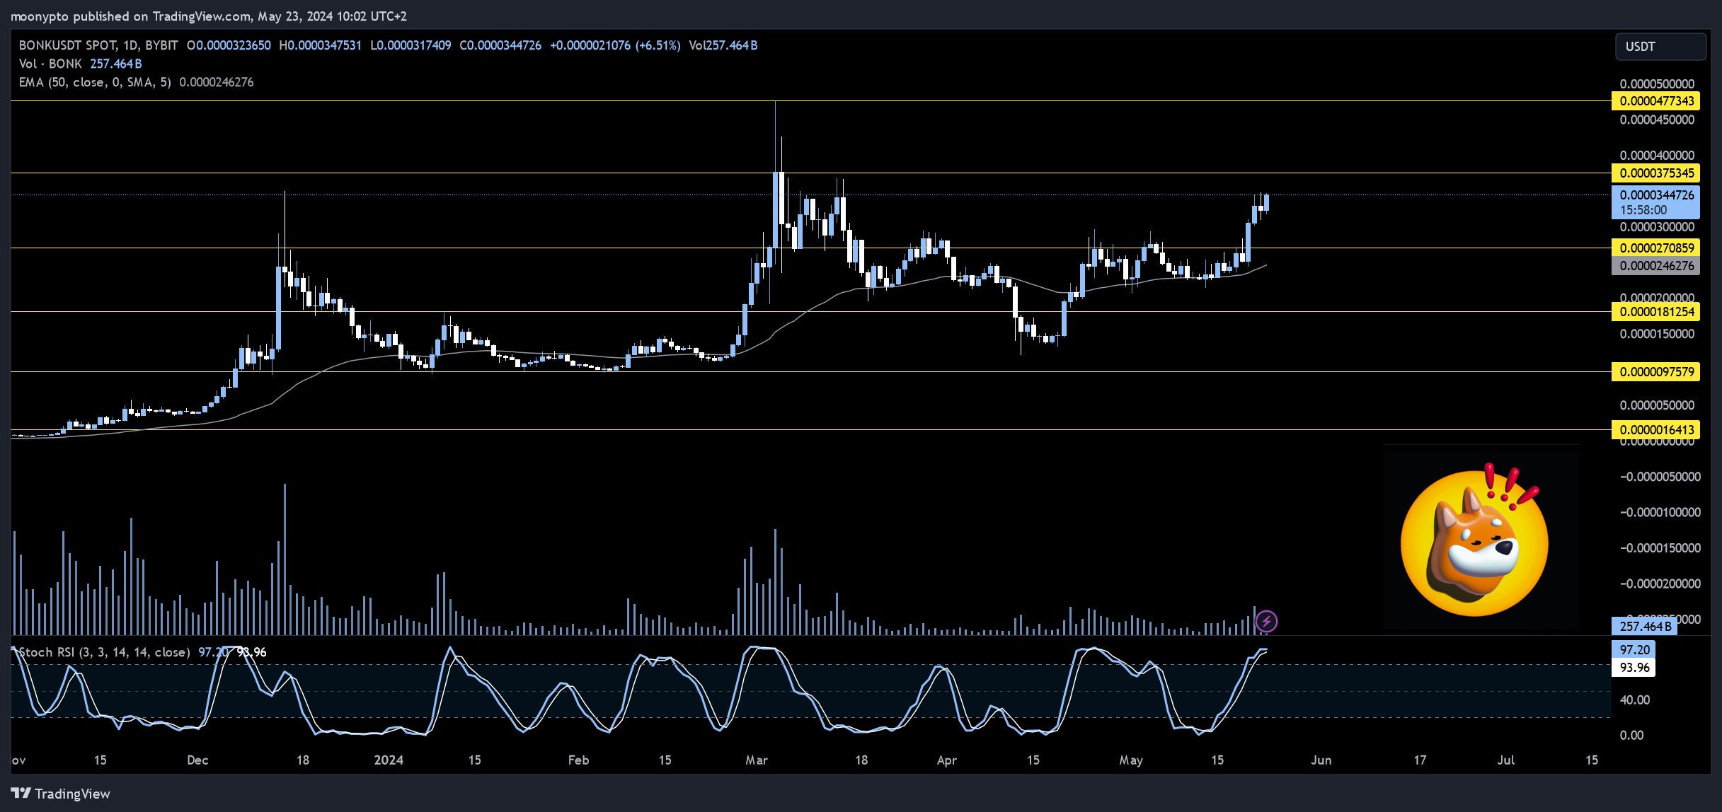Screen dimensions: 1722x812
Task: Click the 0.0000300000 price axis tick
Action: click(x=1657, y=227)
